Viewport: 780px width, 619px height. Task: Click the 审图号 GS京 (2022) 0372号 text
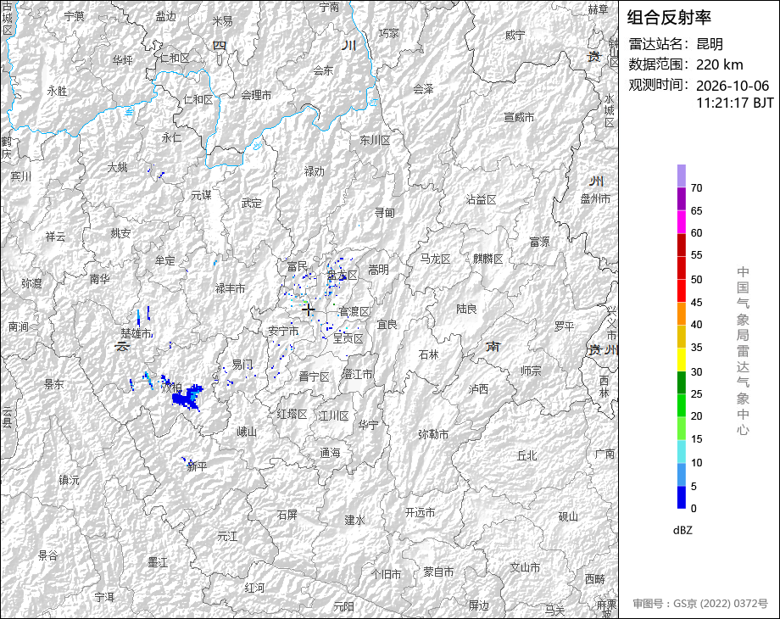tap(700, 603)
